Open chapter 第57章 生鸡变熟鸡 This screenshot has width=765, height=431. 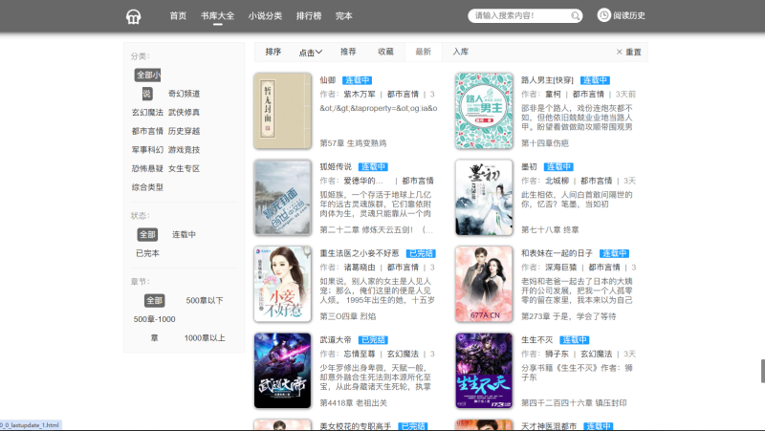353,143
